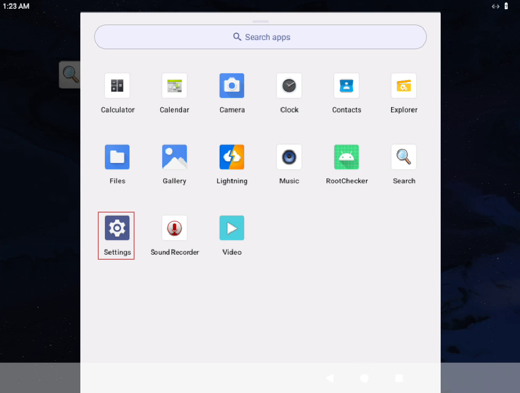Launch the Sound Recorder app
The image size is (520, 393).
(175, 229)
